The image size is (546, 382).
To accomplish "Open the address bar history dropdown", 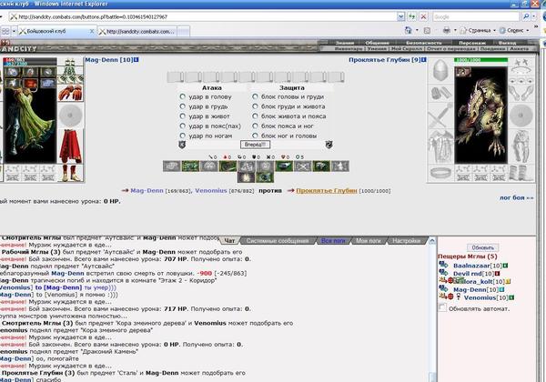I will pos(401,16).
